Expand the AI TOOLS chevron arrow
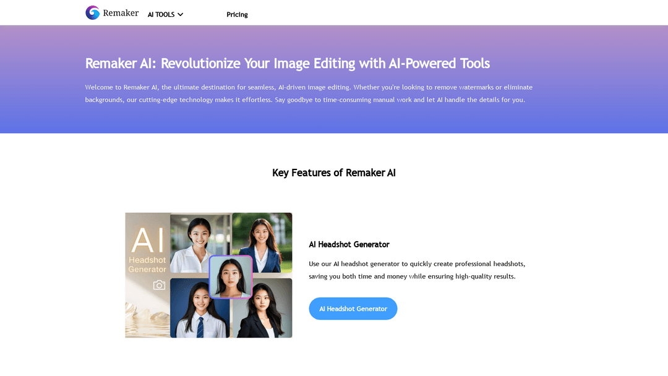Image resolution: width=668 pixels, height=376 pixels. [x=180, y=14]
